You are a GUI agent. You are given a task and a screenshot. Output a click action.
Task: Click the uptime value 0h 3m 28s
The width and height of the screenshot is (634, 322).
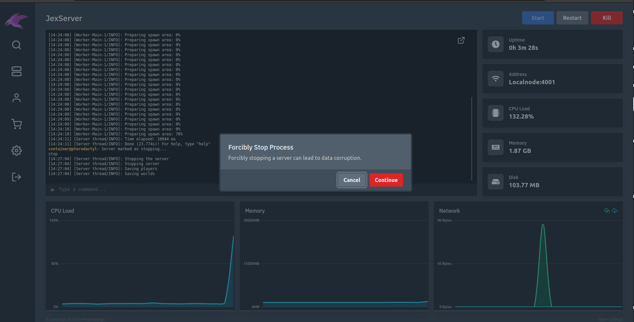[523, 48]
